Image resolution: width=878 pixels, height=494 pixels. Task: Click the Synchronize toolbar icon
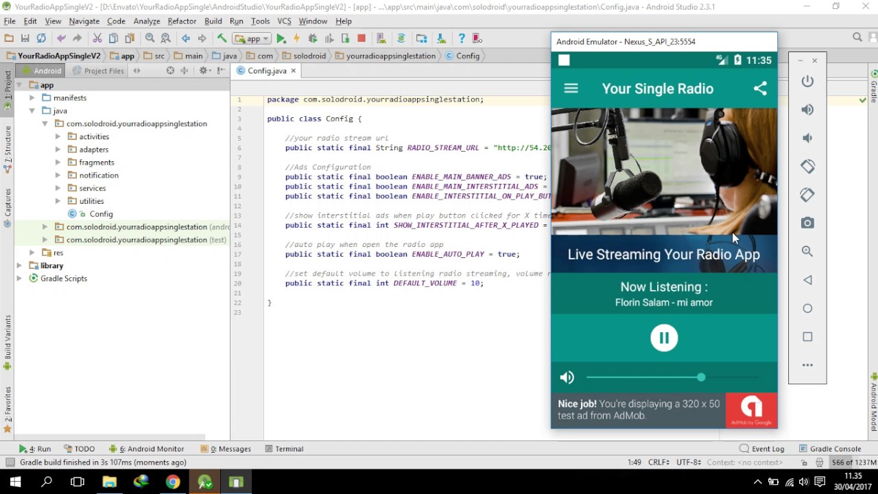41,38
